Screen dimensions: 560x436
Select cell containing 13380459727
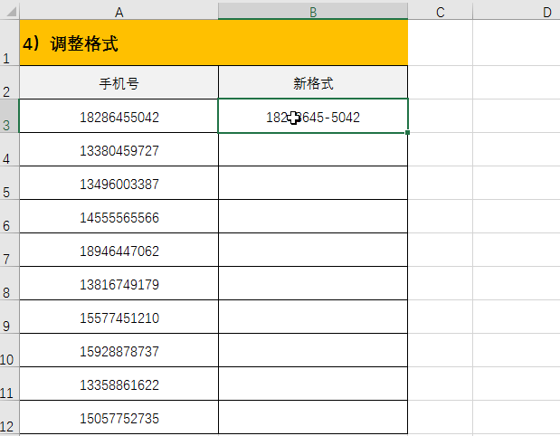coord(119,149)
